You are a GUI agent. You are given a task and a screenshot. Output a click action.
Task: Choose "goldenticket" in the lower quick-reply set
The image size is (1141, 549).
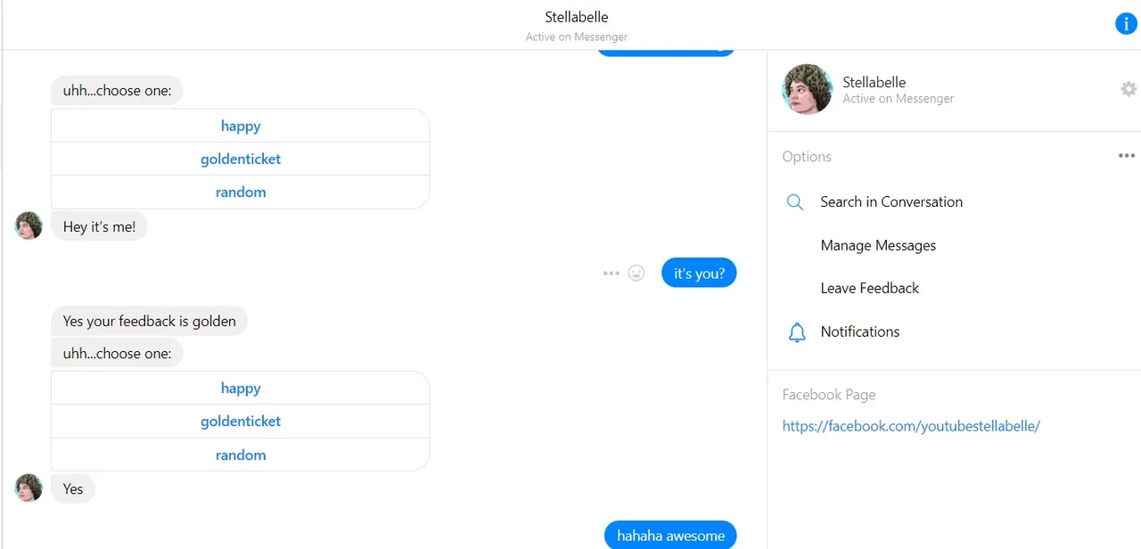click(241, 421)
